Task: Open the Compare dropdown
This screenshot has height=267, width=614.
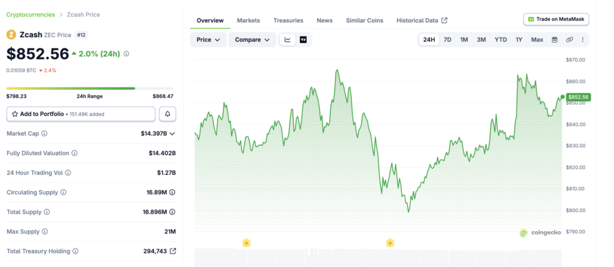Action: click(x=252, y=40)
